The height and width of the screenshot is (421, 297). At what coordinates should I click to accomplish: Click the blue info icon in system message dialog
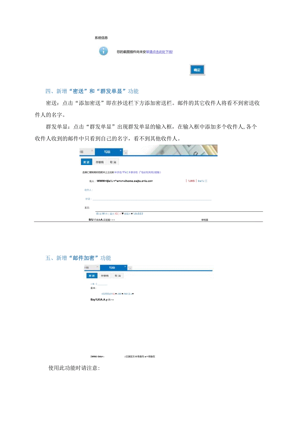103,51
